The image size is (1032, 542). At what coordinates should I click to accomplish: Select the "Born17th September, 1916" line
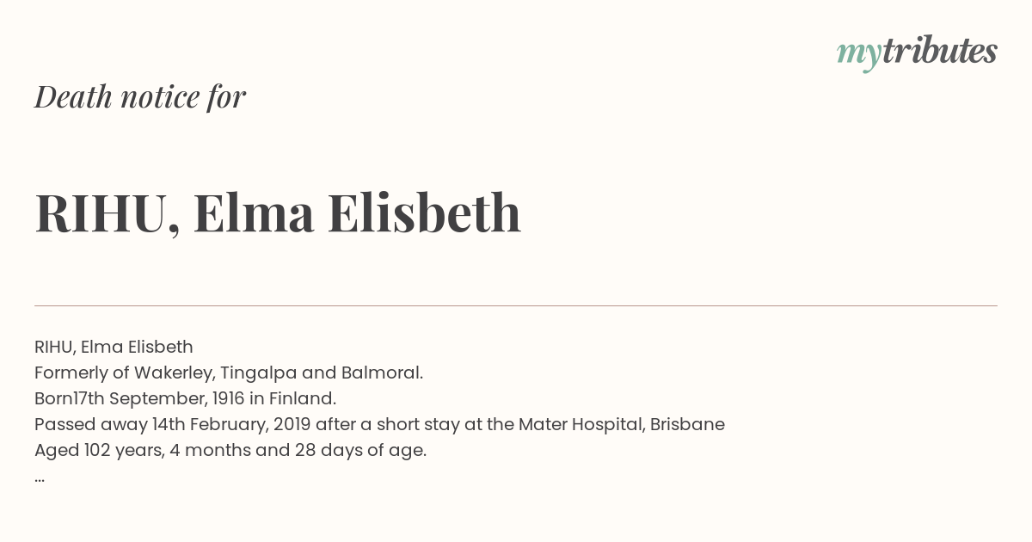pyautogui.click(x=185, y=398)
